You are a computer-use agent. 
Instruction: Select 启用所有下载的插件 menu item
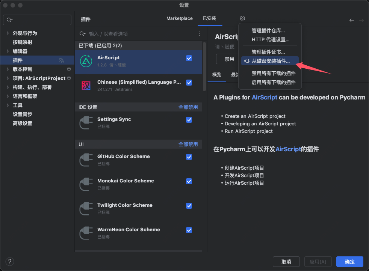pos(270,82)
